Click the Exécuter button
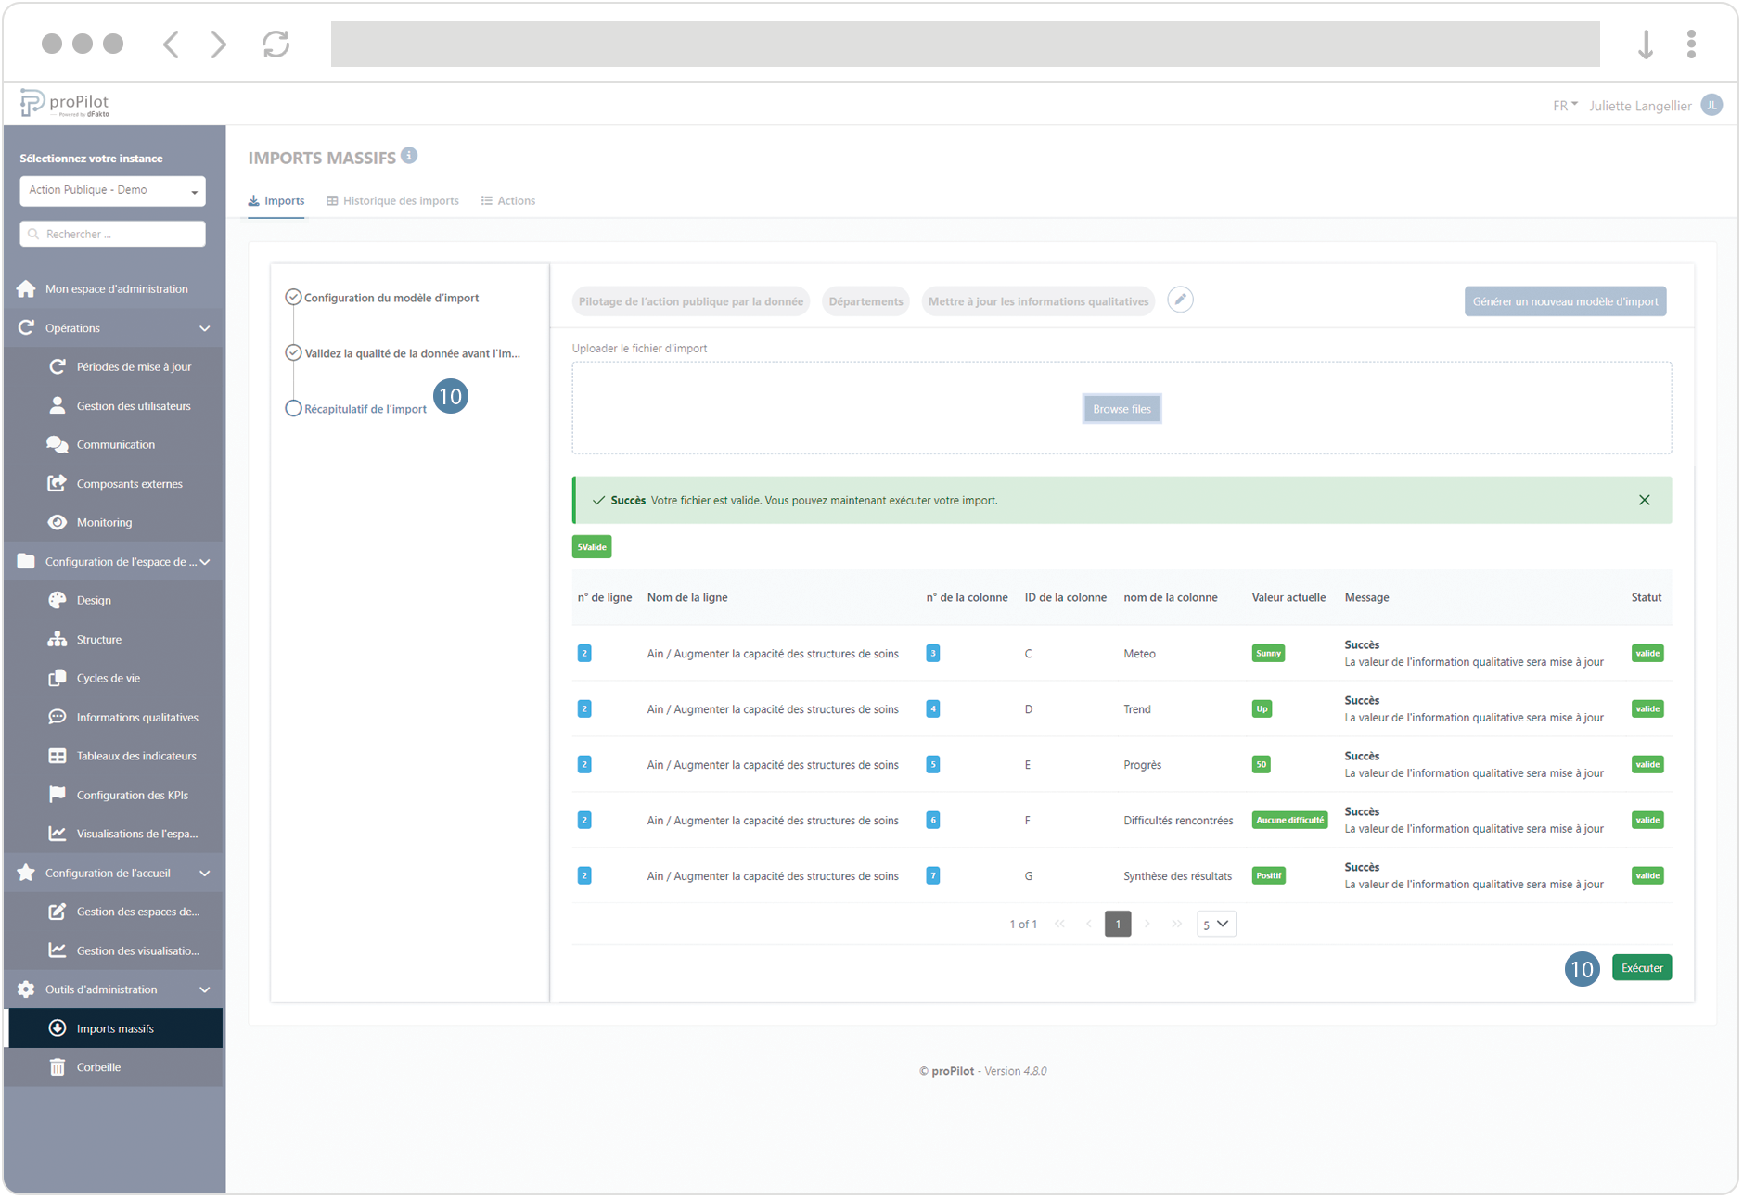1743x1199 pixels. pyautogui.click(x=1641, y=968)
